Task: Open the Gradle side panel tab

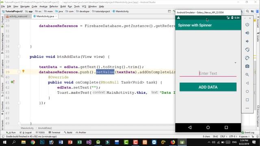Action: [258, 37]
